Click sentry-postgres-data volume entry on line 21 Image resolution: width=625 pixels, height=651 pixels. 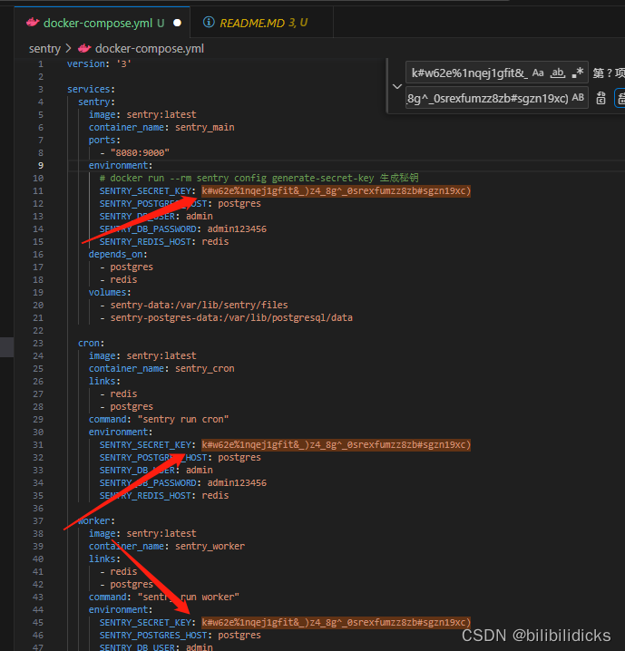(231, 317)
